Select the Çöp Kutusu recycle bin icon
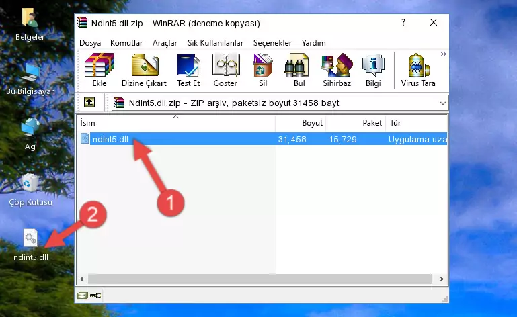The width and height of the screenshot is (517, 317). click(x=30, y=189)
